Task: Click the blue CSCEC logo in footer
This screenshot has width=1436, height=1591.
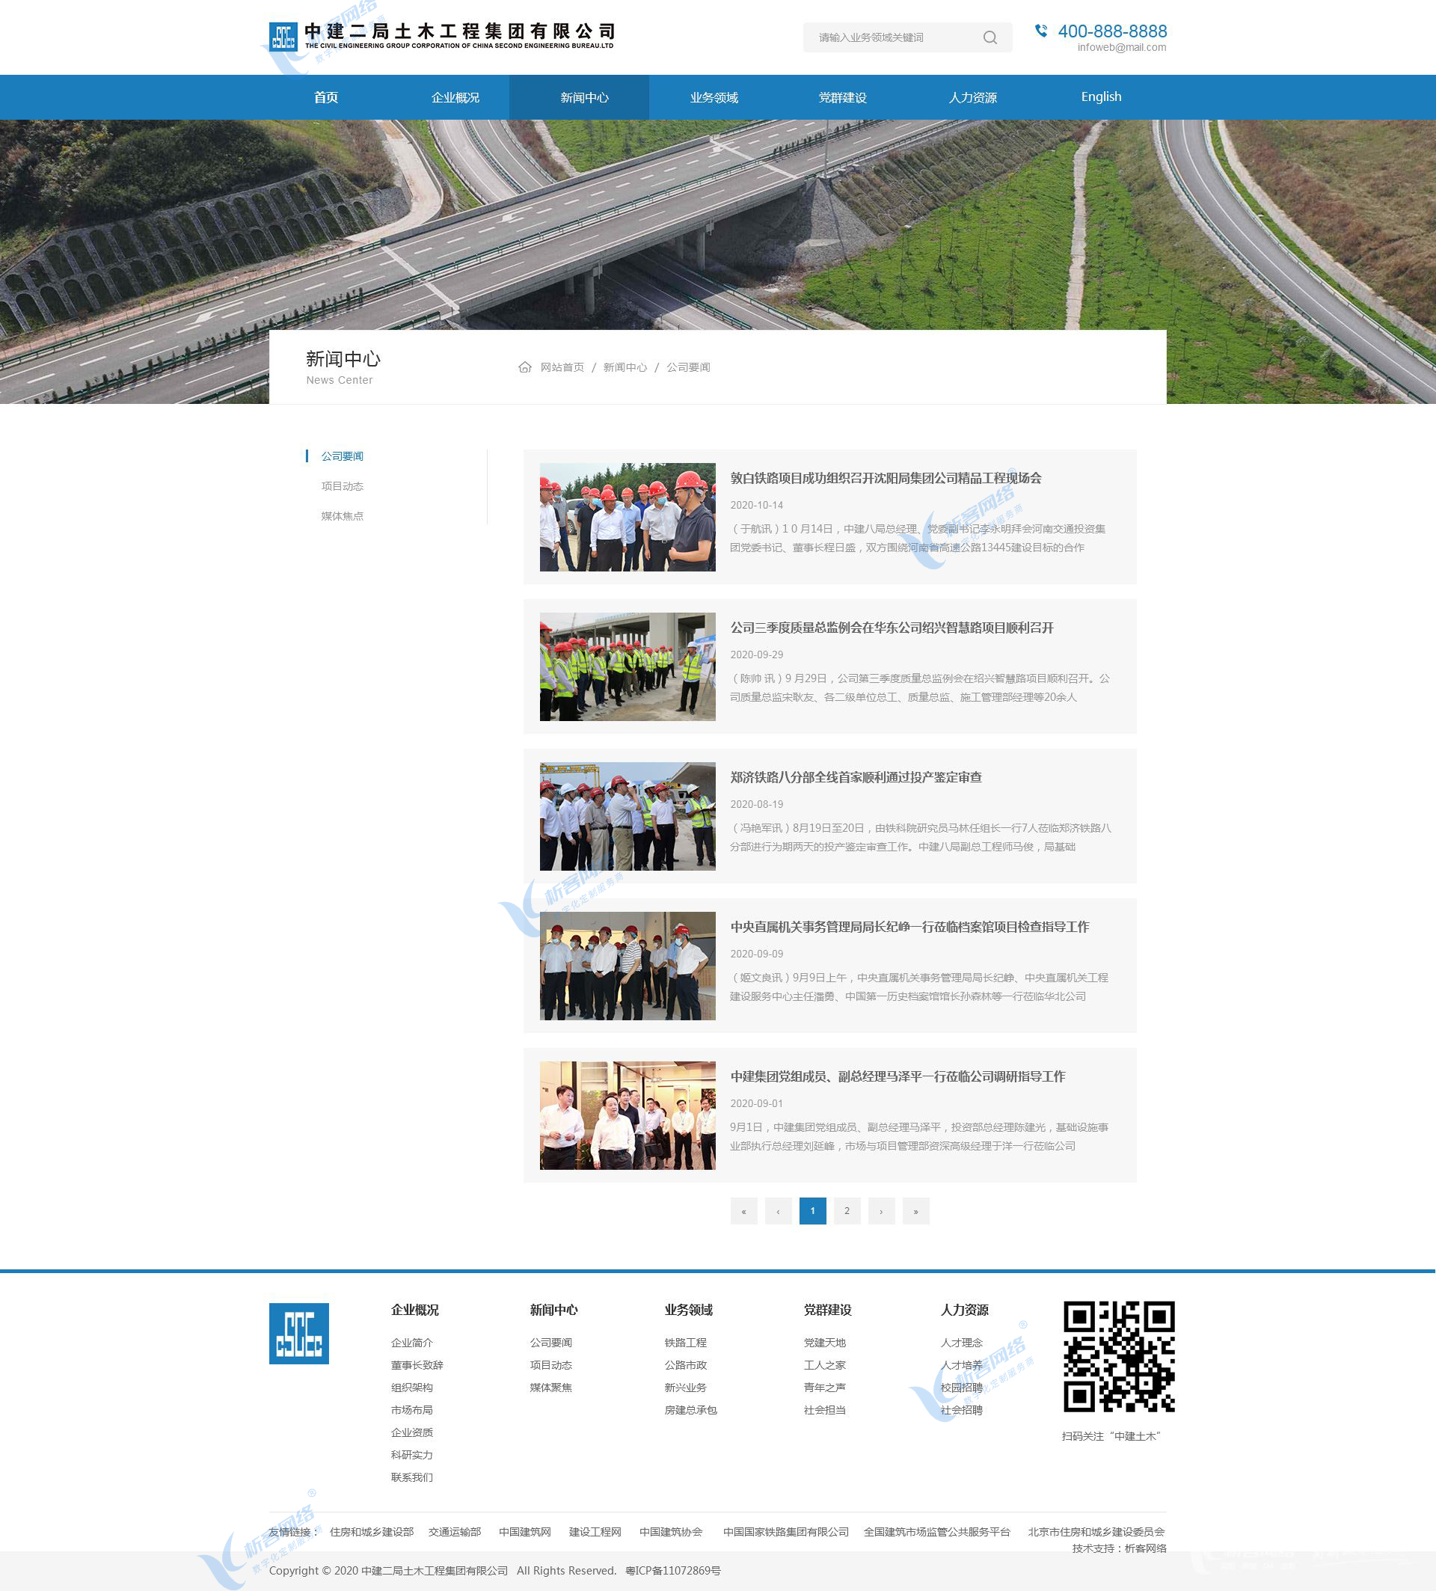Action: pos(299,1333)
